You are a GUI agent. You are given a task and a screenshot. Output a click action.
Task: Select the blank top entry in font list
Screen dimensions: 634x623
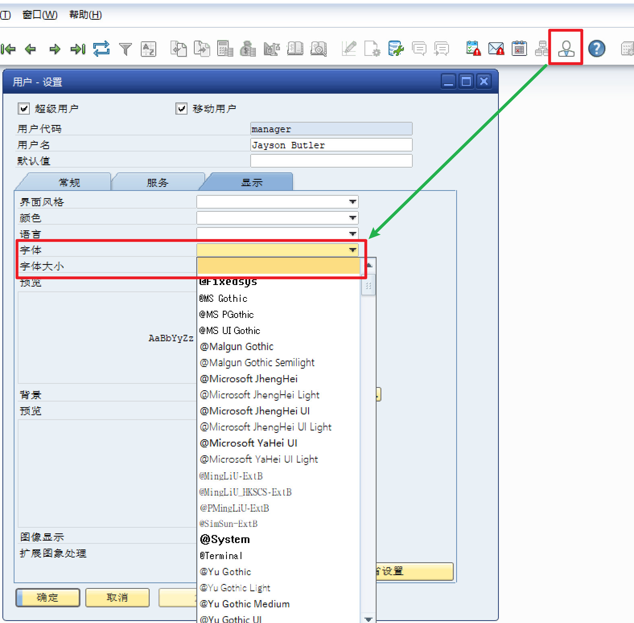(278, 266)
